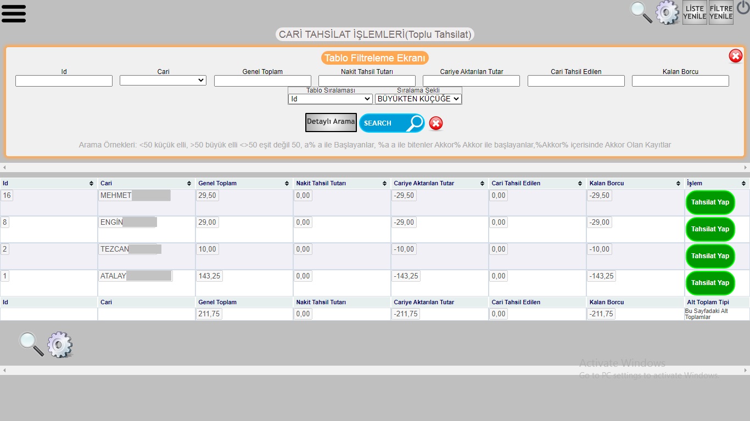Focus the Kalan Borcu filter field
This screenshot has width=750, height=421.
click(x=680, y=81)
